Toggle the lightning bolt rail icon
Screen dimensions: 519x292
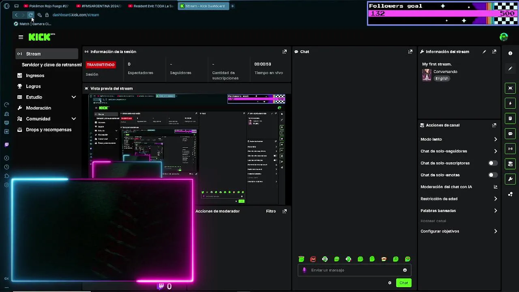(x=510, y=103)
